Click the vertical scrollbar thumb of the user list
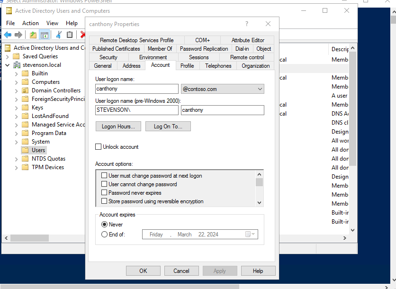Image resolution: width=396 pixels, height=289 pixels. pos(352,108)
